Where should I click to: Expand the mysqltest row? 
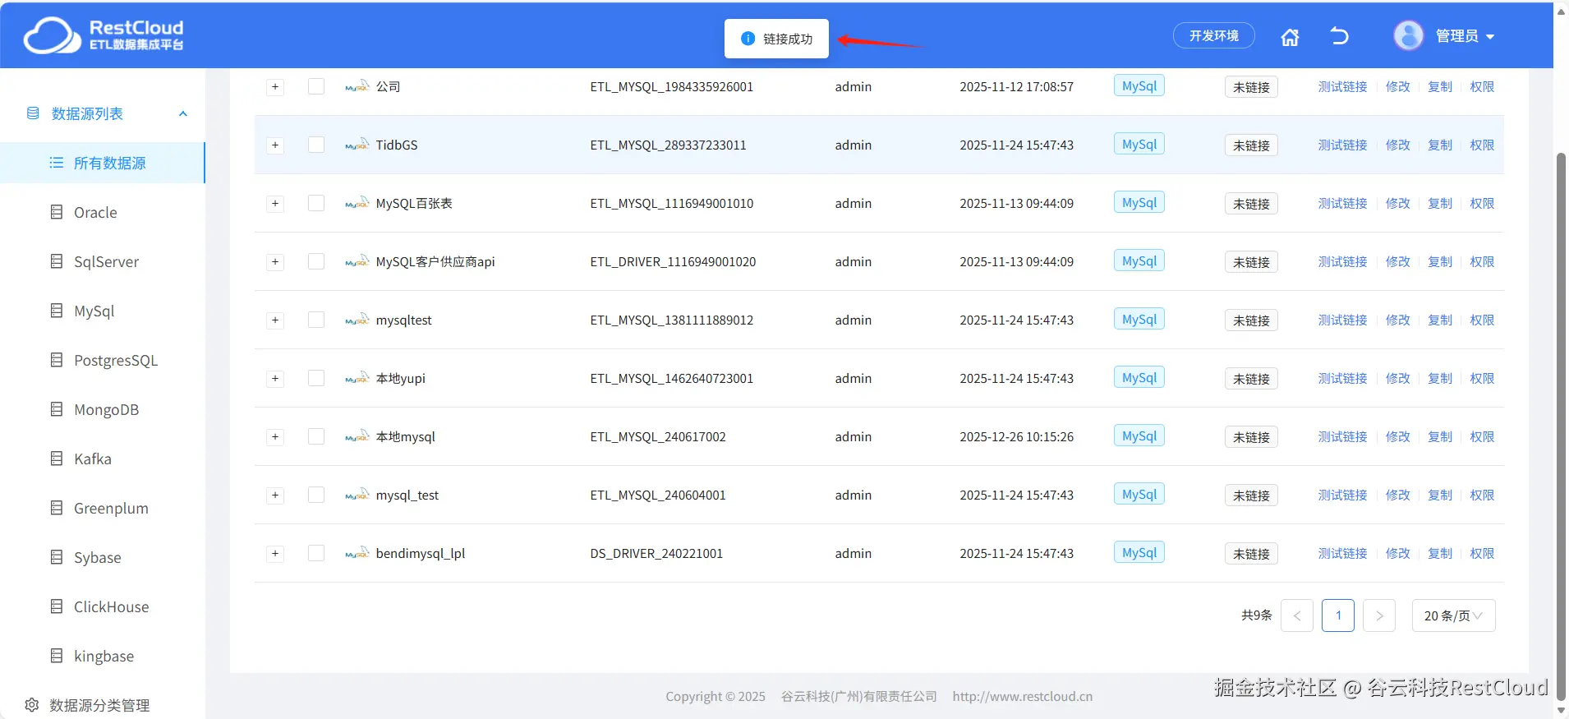[275, 320]
